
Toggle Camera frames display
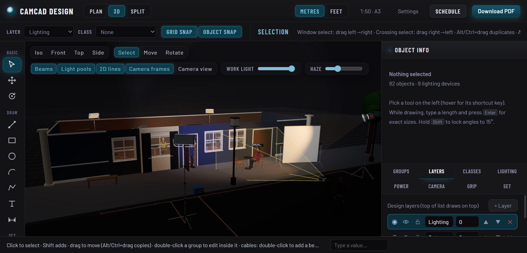coord(149,69)
